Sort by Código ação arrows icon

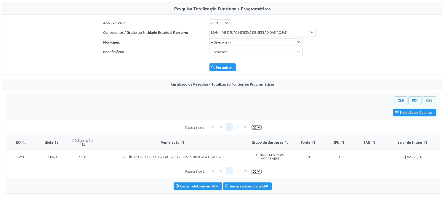(x=83, y=145)
